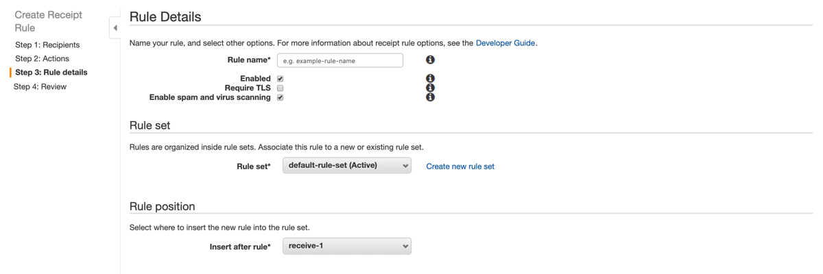The width and height of the screenshot is (823, 274).
Task: Select Step 3: Rule details
Action: tap(51, 72)
